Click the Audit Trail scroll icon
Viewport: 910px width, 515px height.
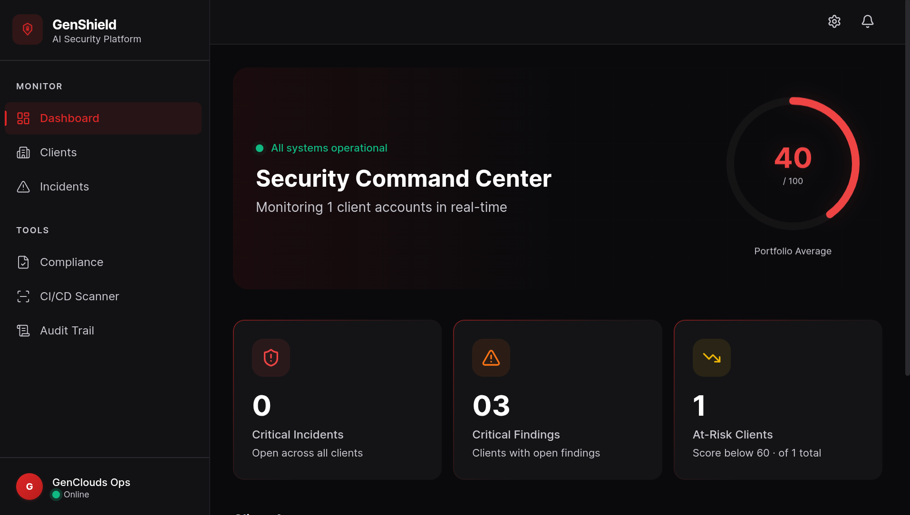23,331
